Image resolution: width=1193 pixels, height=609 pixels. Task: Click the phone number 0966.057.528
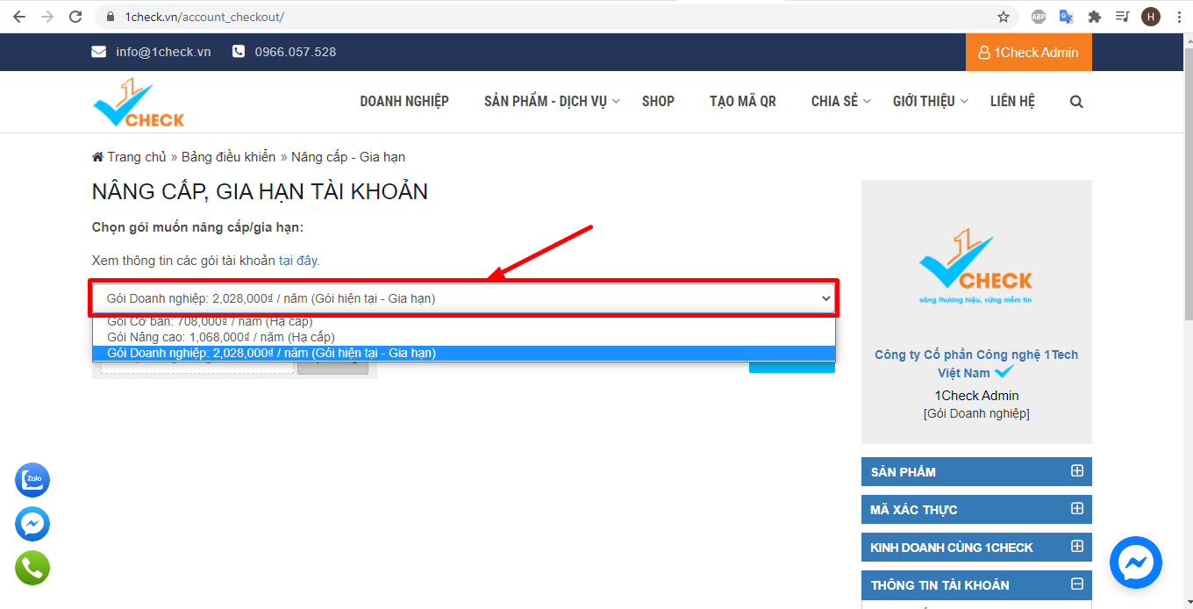coord(296,52)
